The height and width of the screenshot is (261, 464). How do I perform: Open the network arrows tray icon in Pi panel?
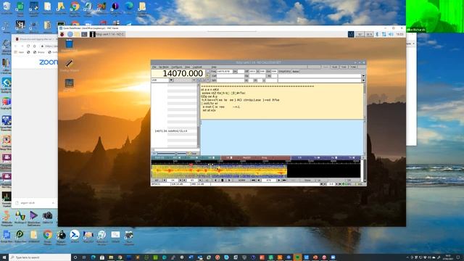(x=384, y=34)
